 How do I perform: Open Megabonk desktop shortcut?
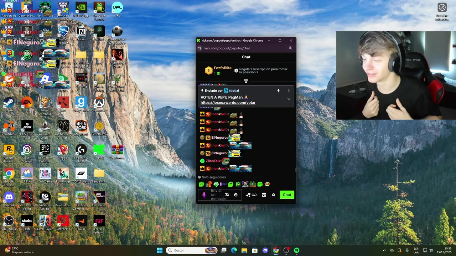[x=81, y=128]
